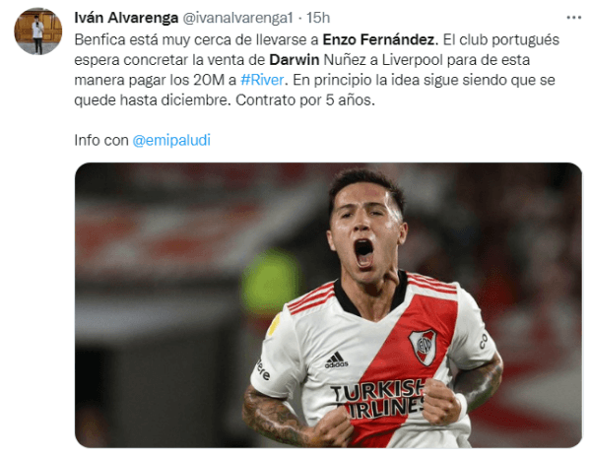Click the Adidas logo on the shirt
Image resolution: width=591 pixels, height=457 pixels.
337,359
